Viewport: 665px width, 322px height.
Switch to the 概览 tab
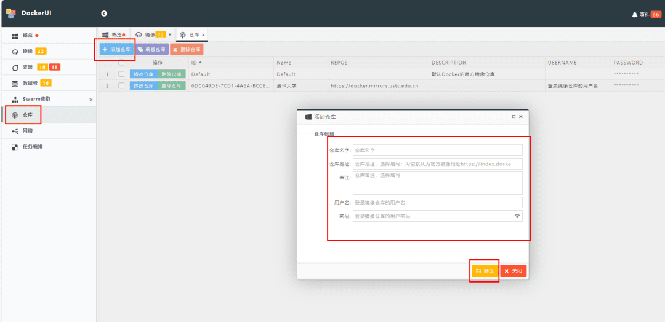(x=114, y=34)
